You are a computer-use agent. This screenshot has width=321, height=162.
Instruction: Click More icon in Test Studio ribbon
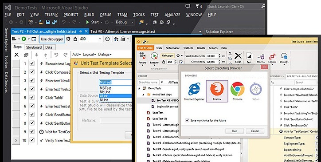coord(261,56)
